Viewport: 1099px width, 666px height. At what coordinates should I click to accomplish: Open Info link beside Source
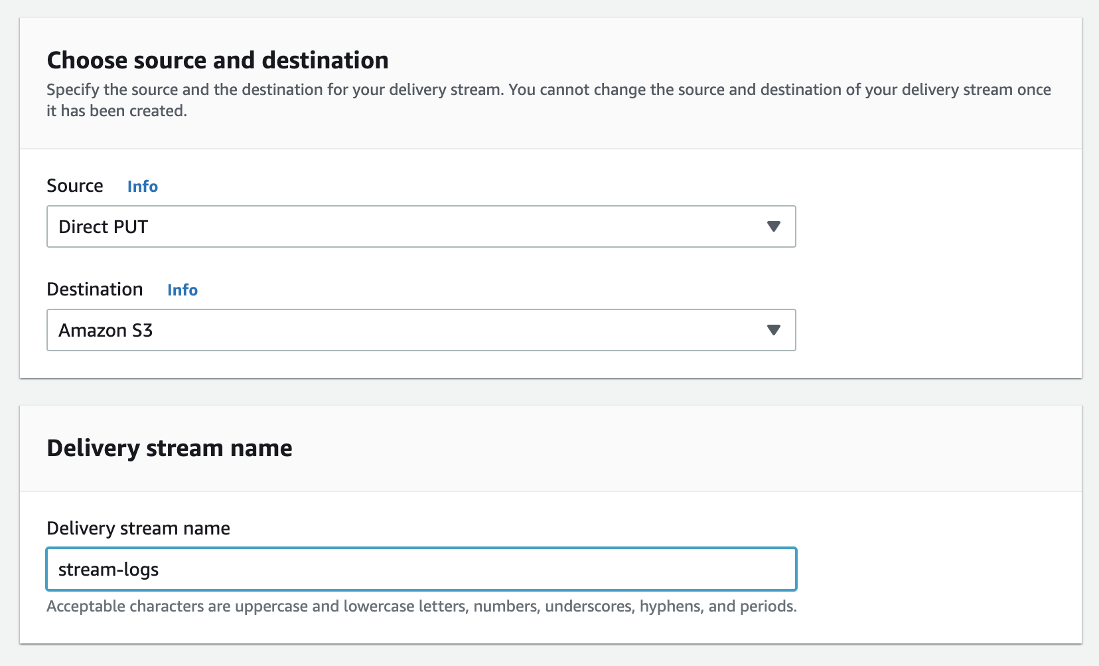pyautogui.click(x=143, y=187)
